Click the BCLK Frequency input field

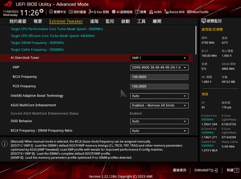click(x=159, y=77)
